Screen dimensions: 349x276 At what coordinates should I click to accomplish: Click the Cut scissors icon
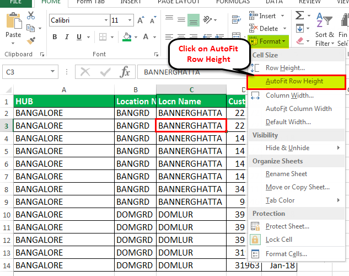pos(31,15)
